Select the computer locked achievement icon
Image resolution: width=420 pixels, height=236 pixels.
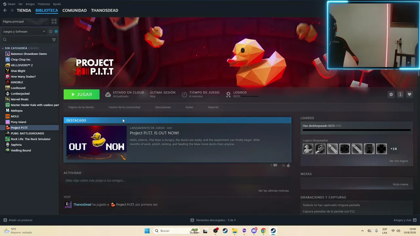click(320, 149)
